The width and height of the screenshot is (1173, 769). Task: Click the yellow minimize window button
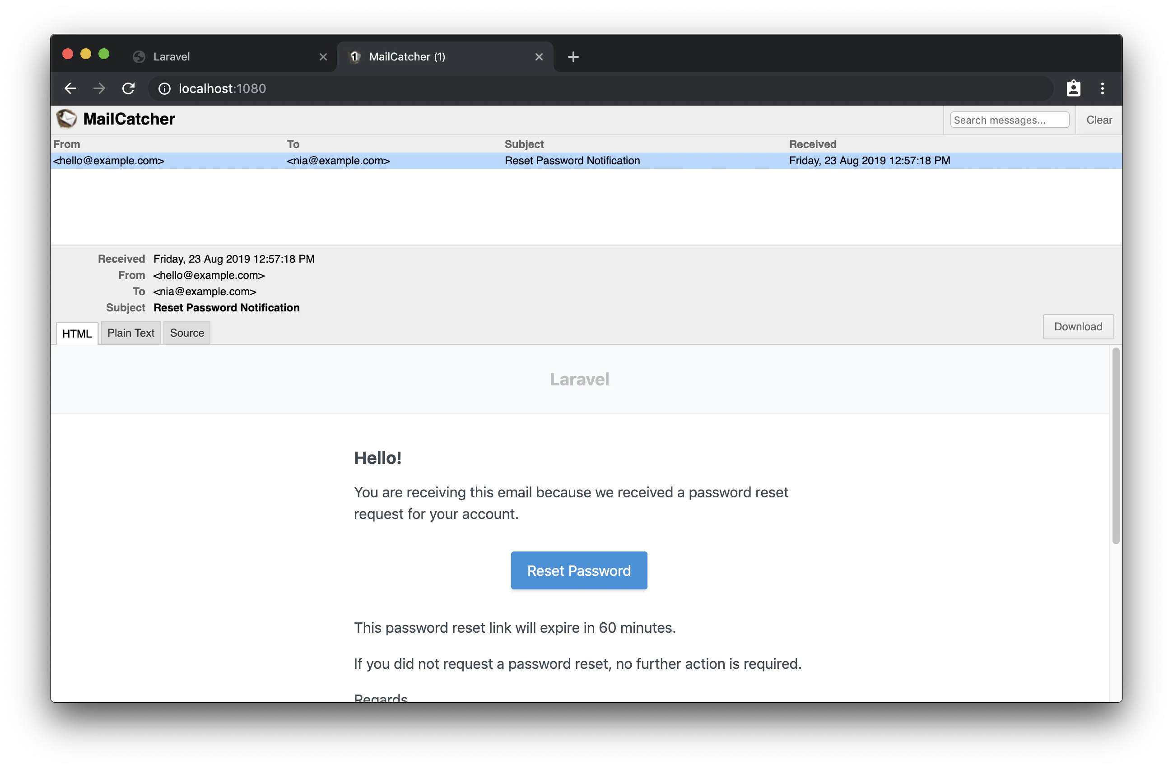point(86,54)
